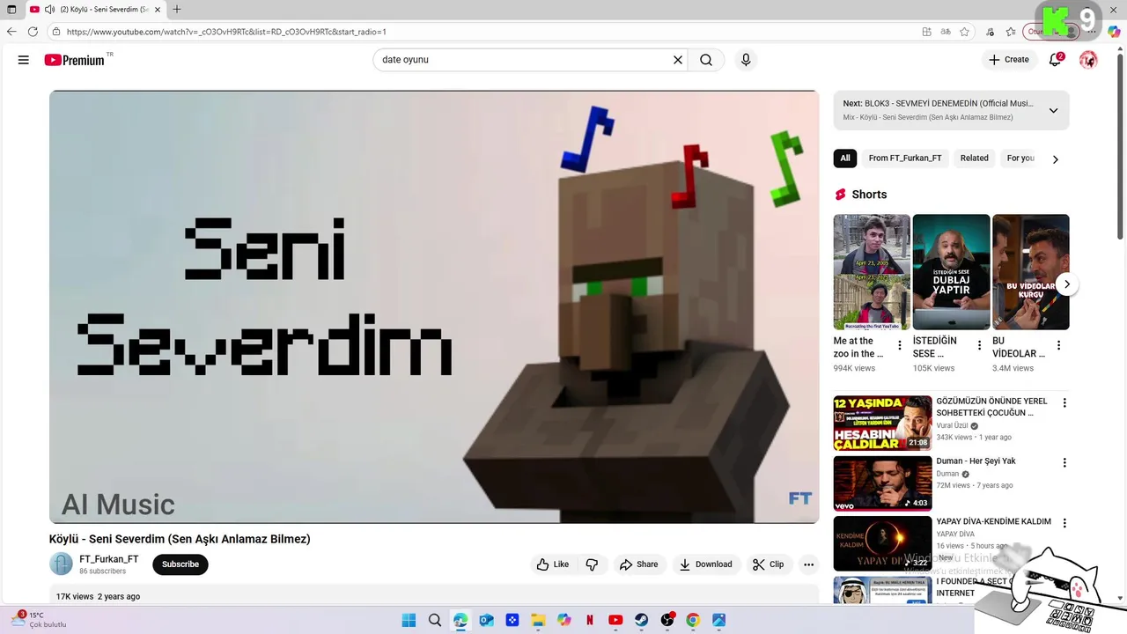
Task: Open the 12 YAŞINDA HESABINI ÇALDILAR thumbnail
Action: click(882, 423)
